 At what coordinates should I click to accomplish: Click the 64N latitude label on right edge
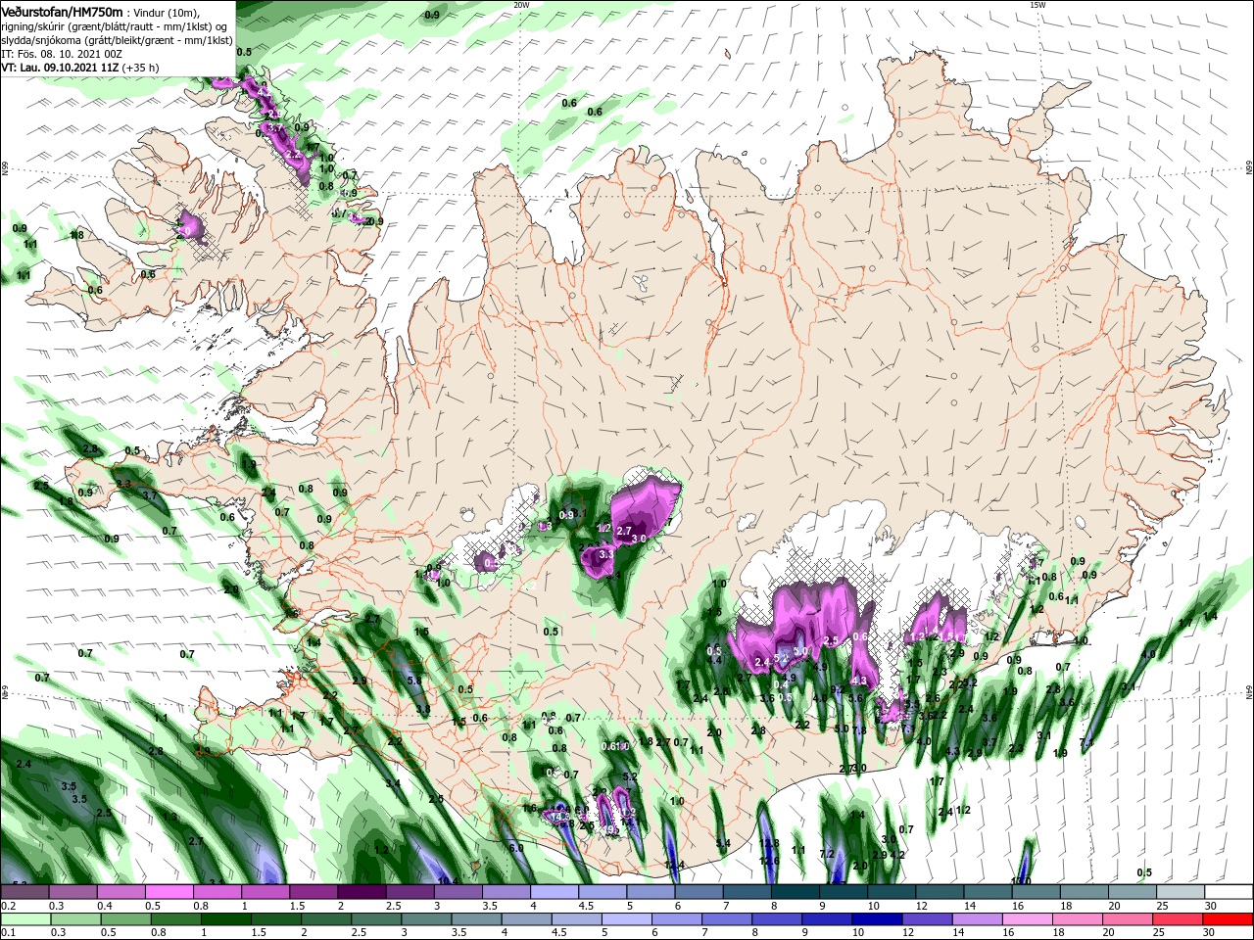[1248, 693]
